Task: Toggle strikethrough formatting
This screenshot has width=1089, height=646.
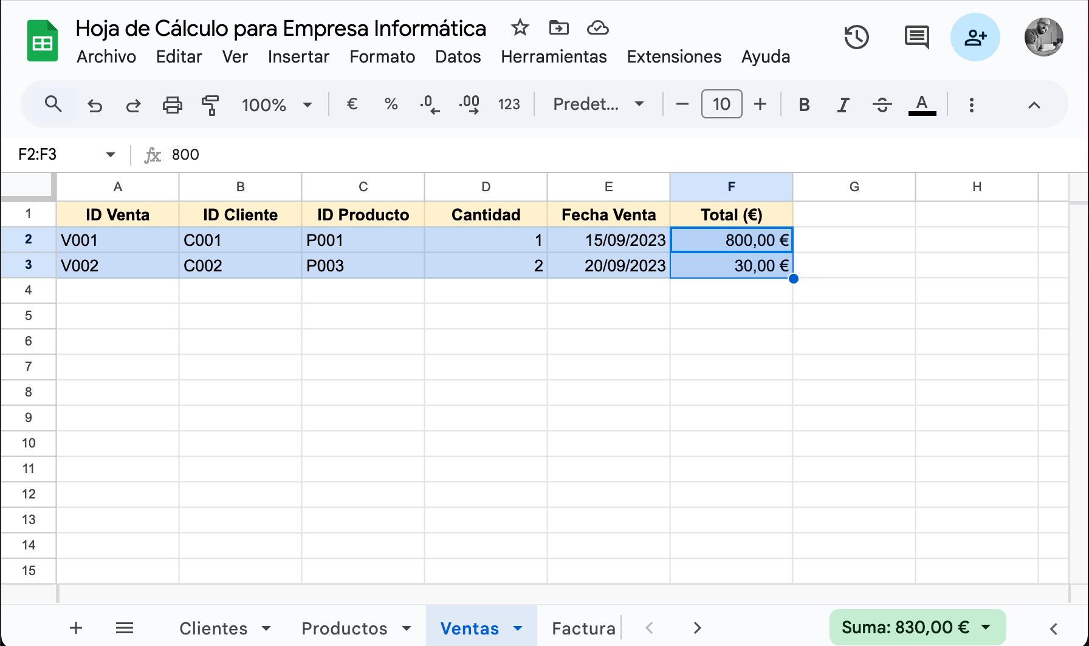Action: [x=882, y=105]
